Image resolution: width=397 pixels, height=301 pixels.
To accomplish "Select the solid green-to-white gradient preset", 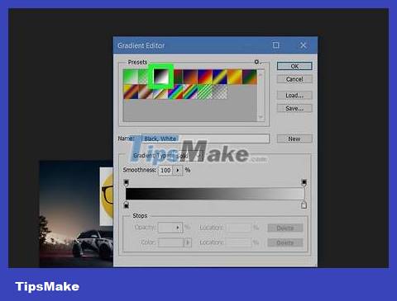I will click(x=131, y=77).
